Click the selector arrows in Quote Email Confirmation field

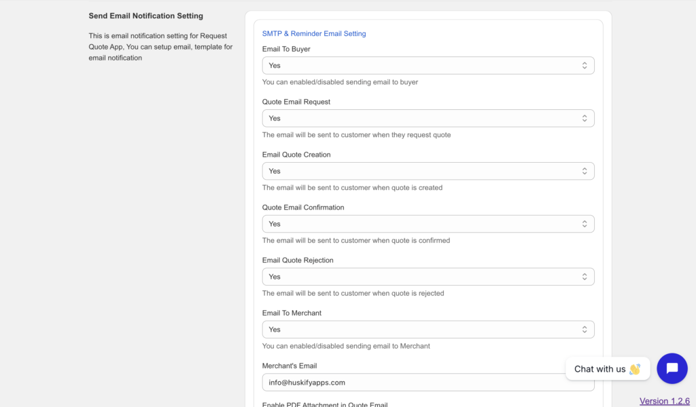(584, 225)
